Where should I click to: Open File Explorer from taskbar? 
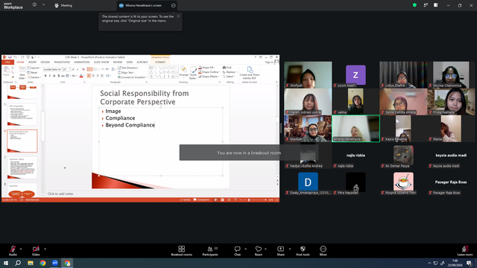31,263
